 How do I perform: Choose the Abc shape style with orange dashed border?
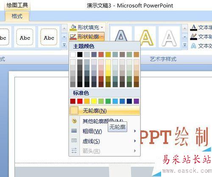[49, 37]
